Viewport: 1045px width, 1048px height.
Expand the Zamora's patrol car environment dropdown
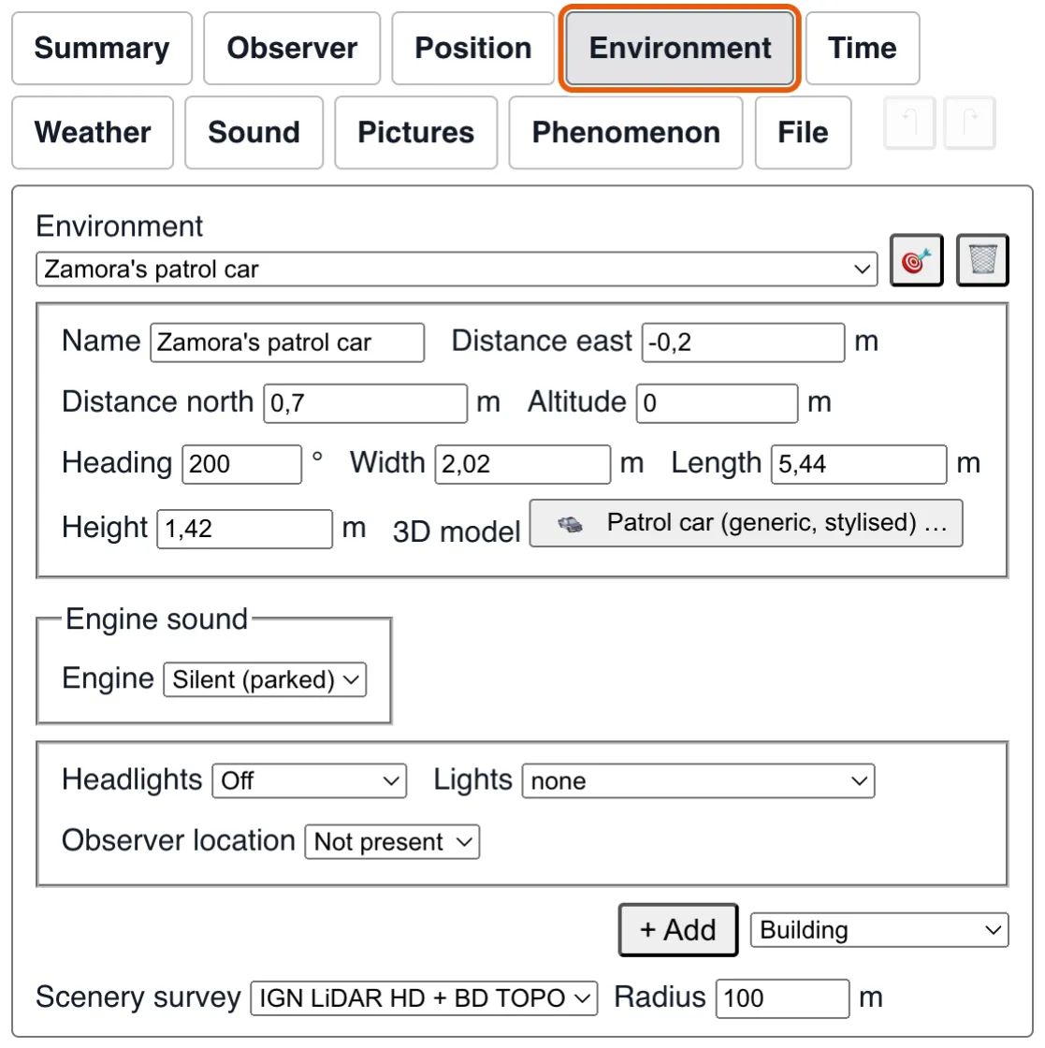tap(457, 269)
